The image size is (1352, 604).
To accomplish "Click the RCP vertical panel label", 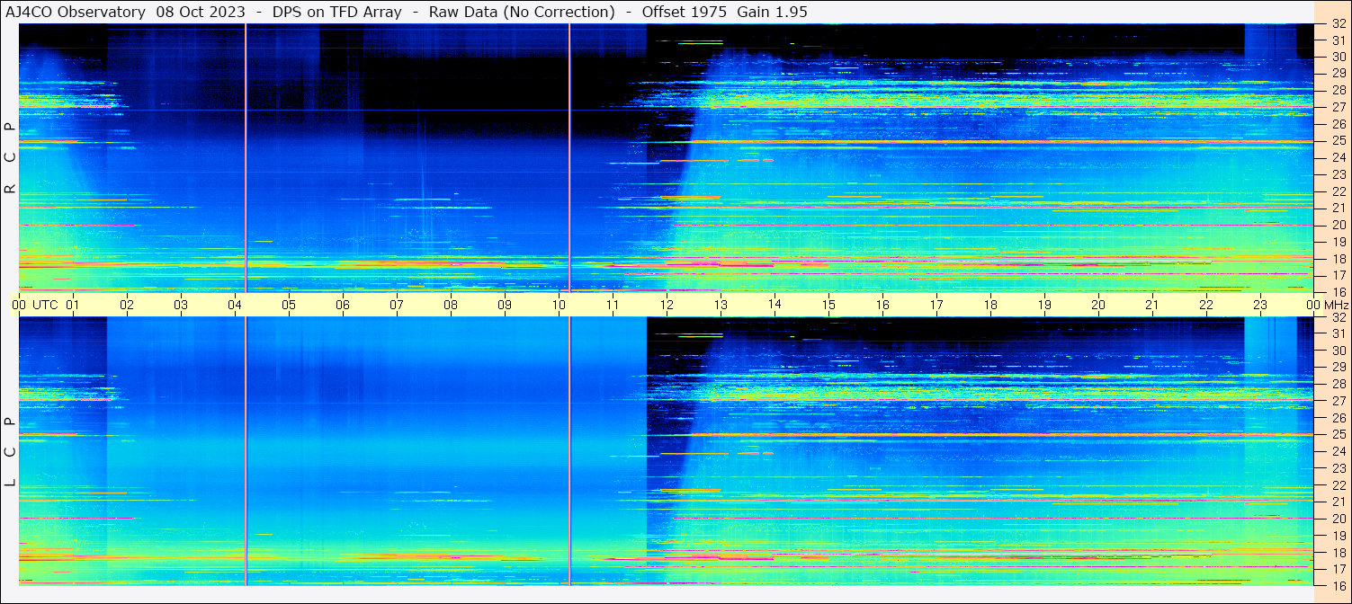I will pyautogui.click(x=10, y=157).
